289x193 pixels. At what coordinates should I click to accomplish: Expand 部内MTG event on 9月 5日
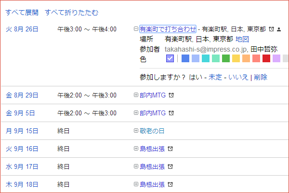136,112
